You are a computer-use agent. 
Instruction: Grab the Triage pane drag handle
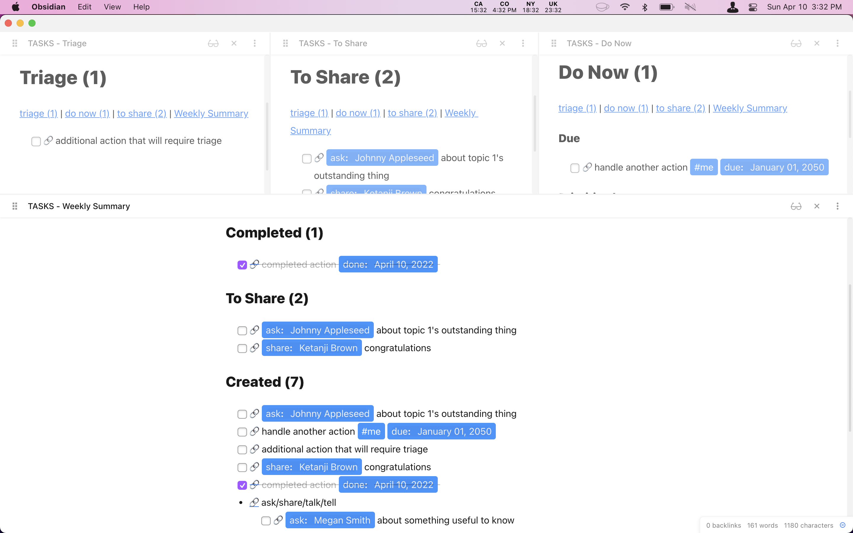click(15, 43)
